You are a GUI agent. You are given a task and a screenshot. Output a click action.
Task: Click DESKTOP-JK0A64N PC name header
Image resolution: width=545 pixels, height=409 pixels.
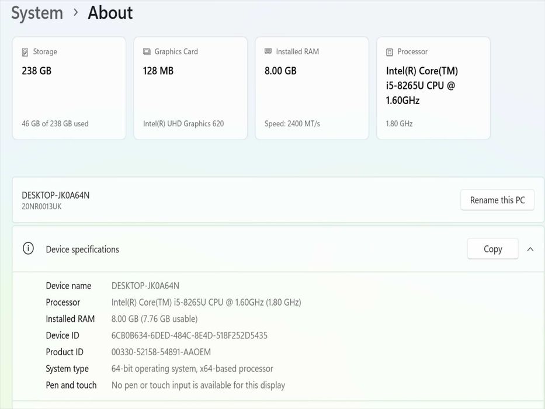(55, 196)
